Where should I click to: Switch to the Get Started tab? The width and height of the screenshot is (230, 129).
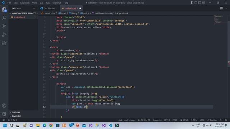coord(50,8)
